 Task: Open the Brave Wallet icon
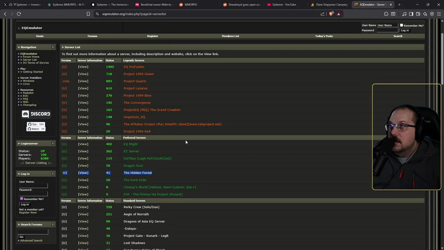tap(418, 14)
